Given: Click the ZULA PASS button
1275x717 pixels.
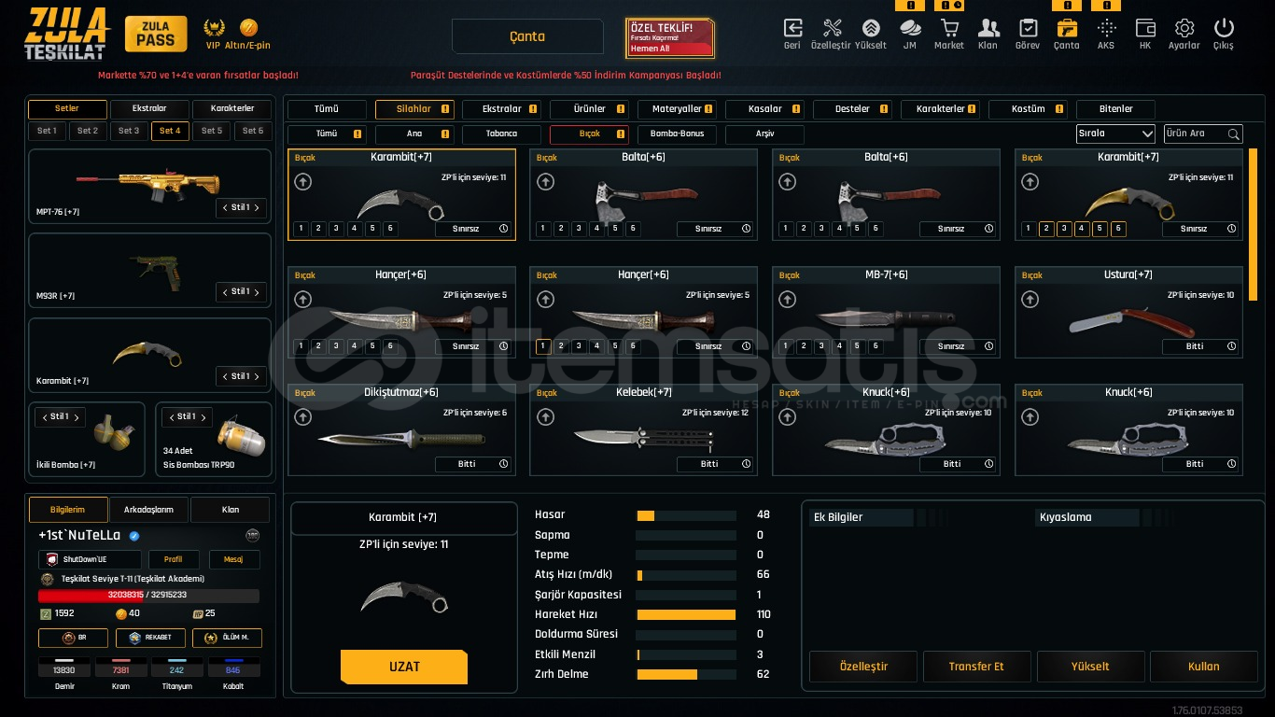Looking at the screenshot, I should pyautogui.click(x=156, y=34).
